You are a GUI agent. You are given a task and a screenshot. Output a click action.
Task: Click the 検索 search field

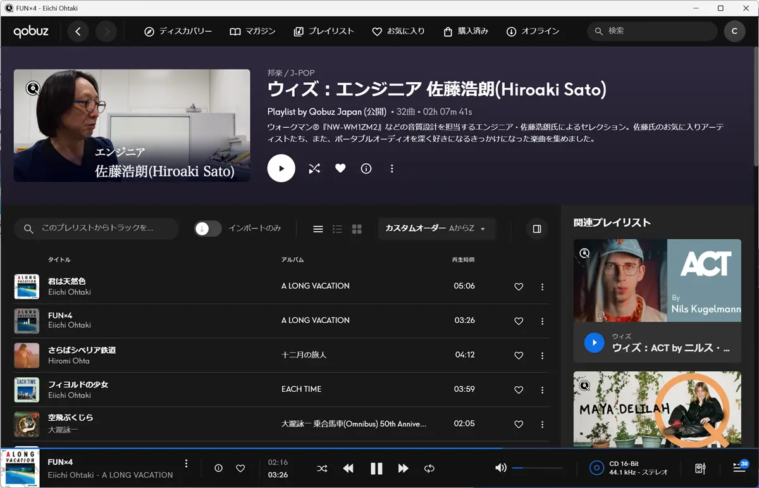(x=651, y=31)
